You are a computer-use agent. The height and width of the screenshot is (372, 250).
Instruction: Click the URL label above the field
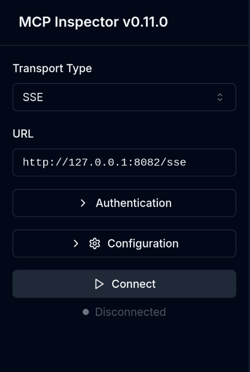pos(23,134)
